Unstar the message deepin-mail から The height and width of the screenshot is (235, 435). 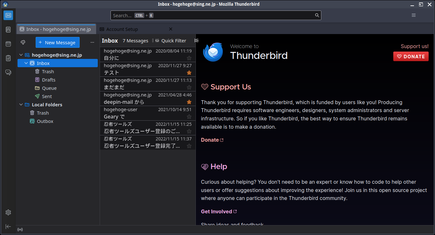[x=189, y=102]
